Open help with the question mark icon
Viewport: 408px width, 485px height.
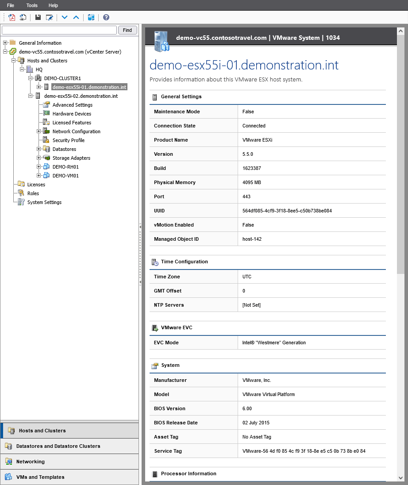(106, 17)
